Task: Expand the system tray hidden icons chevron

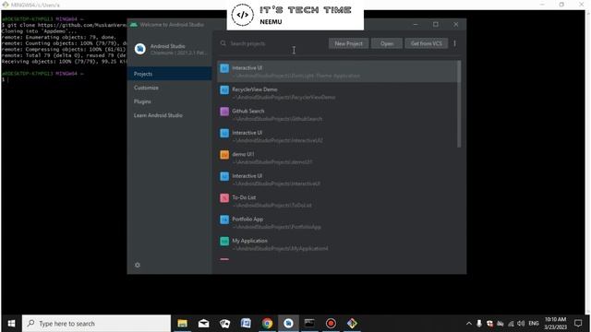Action: tap(469, 324)
